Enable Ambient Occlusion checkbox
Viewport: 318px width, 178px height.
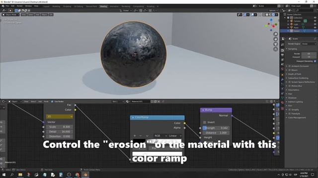[290, 66]
